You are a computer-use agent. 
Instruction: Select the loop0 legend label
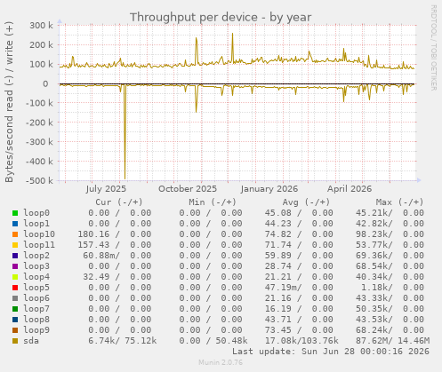tap(36, 213)
